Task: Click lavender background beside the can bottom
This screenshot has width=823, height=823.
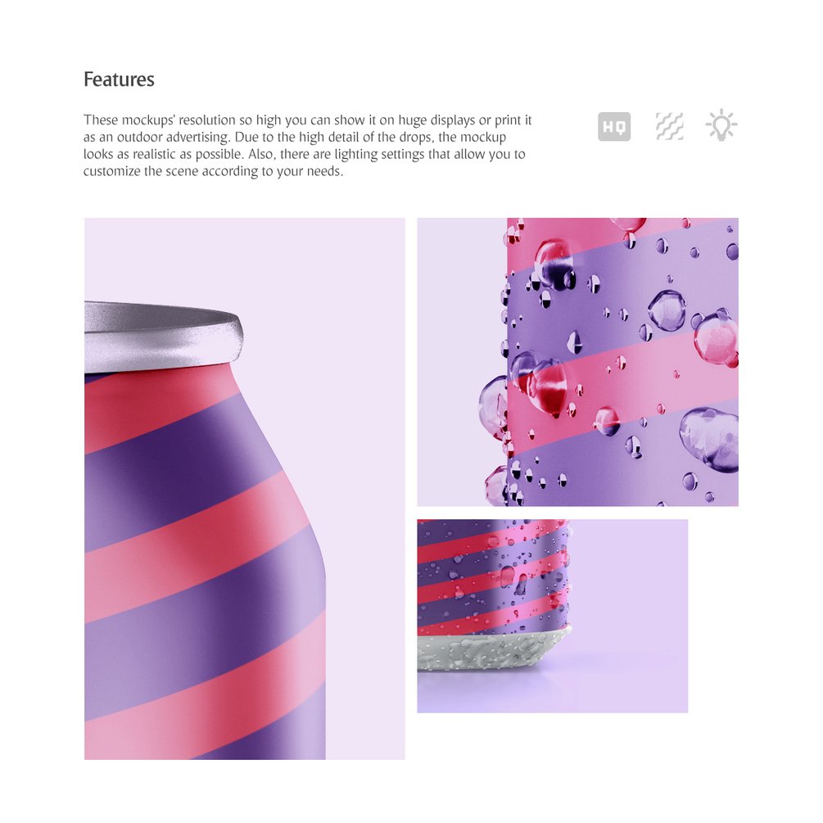Action: click(630, 604)
